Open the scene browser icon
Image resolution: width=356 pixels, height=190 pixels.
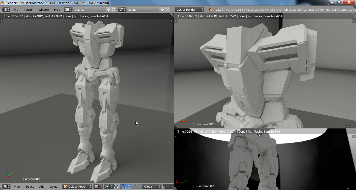[122, 10]
